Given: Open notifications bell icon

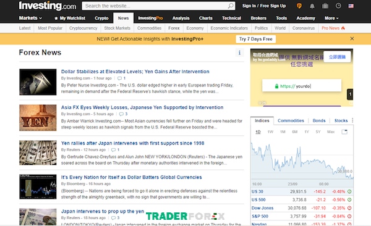Looking at the screenshot, I should point(312,6).
